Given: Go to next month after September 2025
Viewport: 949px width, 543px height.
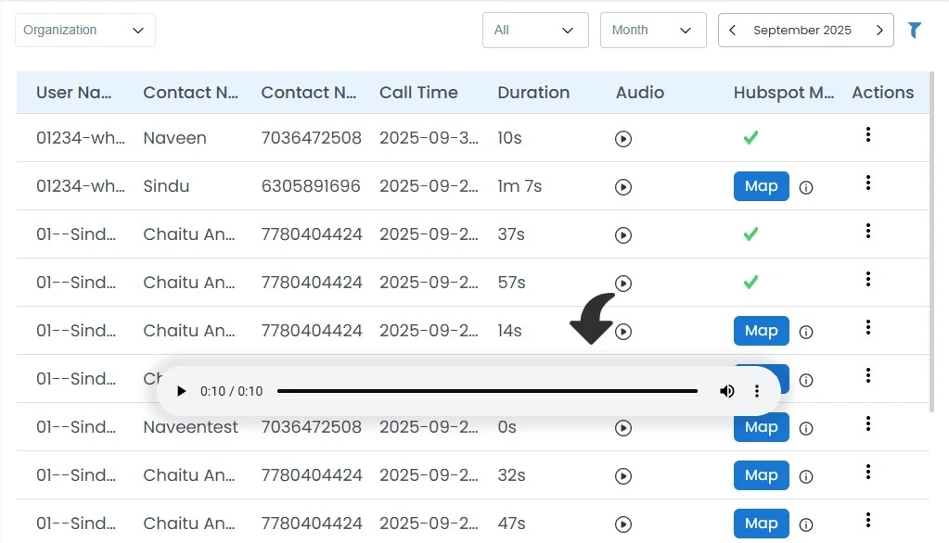Looking at the screenshot, I should [879, 31].
